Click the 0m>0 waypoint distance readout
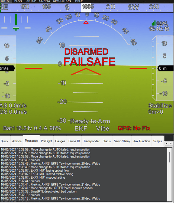The height and width of the screenshot is (203, 174). 156,112
